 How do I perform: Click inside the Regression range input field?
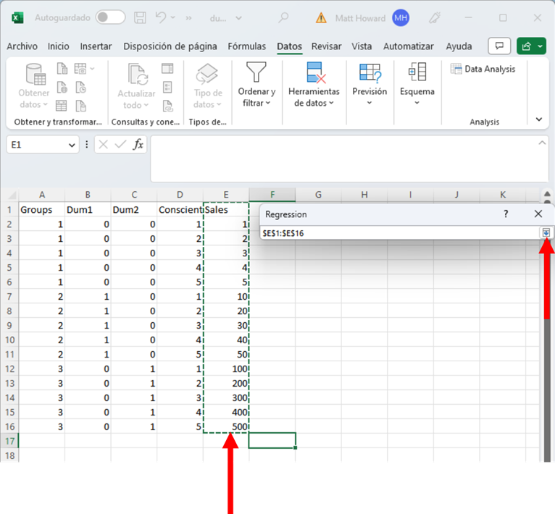click(398, 232)
